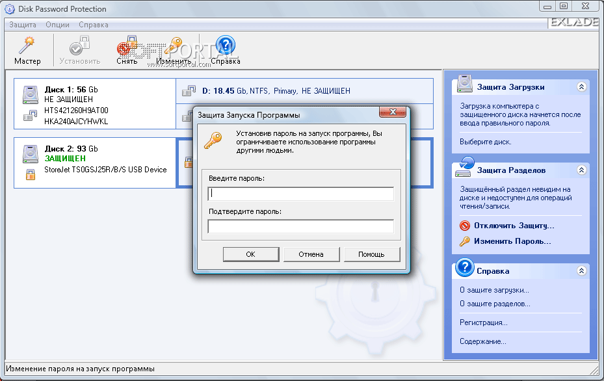604x381 pixels.
Task: Maximize the Disk Password Protection window
Action: pos(564,6)
